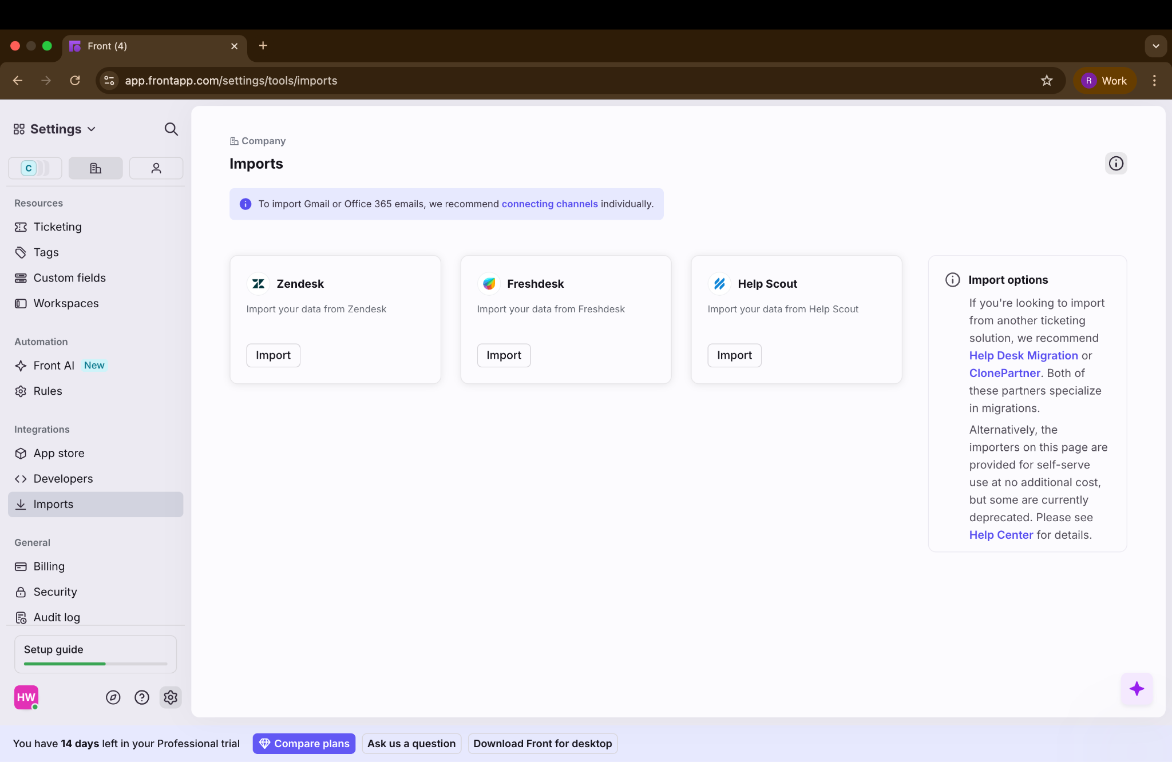Select the Ticketing settings icon
This screenshot has width=1172, height=762.
[21, 227]
